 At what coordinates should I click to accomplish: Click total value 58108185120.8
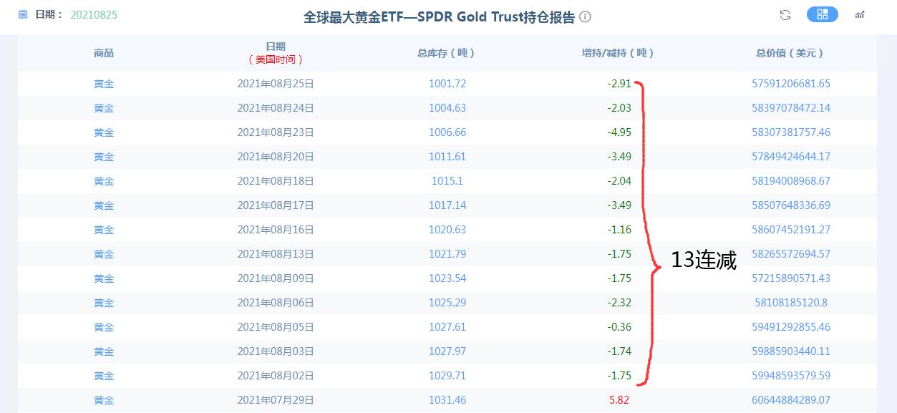(791, 303)
